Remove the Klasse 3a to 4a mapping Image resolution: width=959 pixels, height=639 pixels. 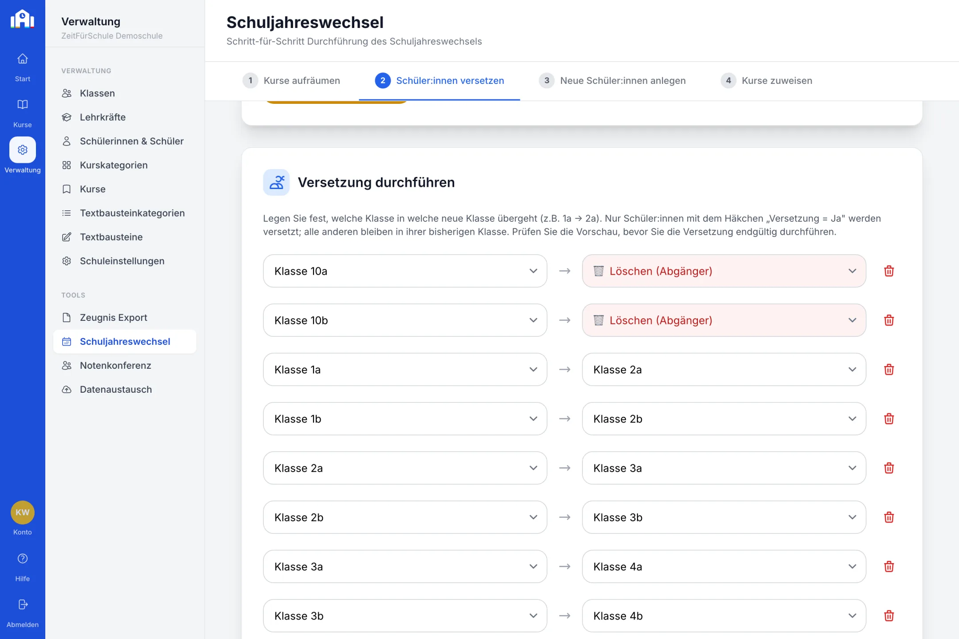tap(889, 567)
